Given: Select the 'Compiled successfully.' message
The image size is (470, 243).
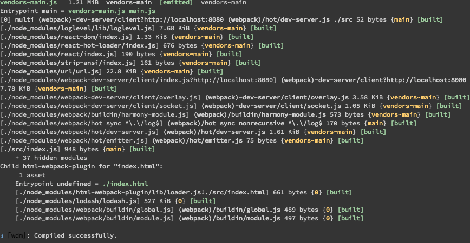Looking at the screenshot, I should 75,235.
